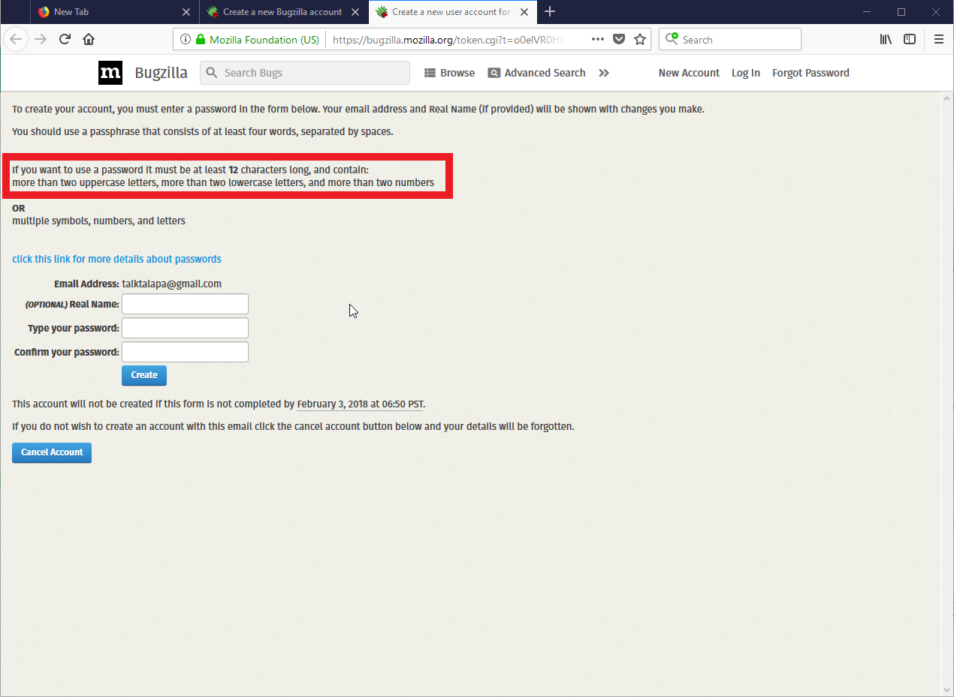Close the 'Create a new user account' tab
The width and height of the screenshot is (954, 697).
[524, 12]
